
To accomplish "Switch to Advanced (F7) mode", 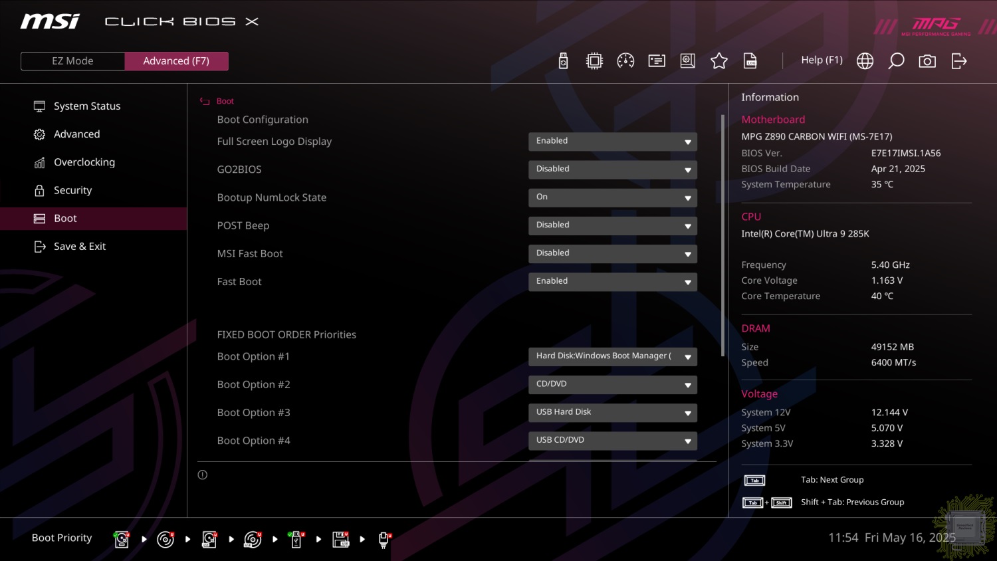I will [176, 61].
